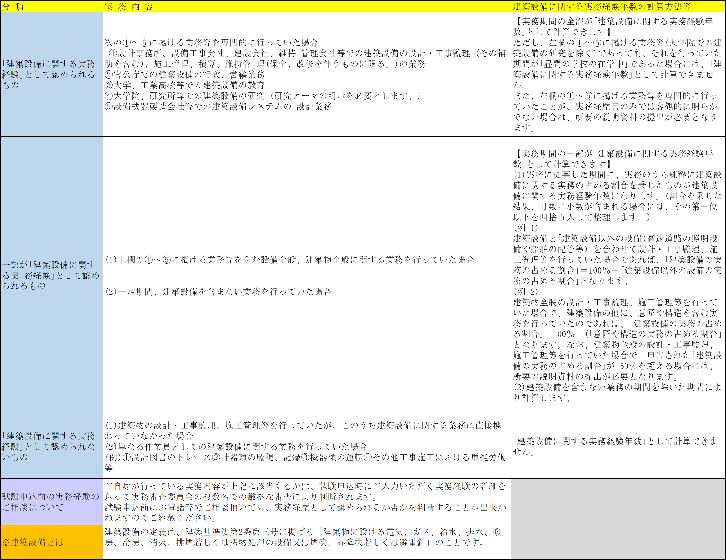Screen dimensions: 726x560
Task: Select the blue 「建築設備に関する実務経験」として認められるもの cell
Action: [x=51, y=74]
